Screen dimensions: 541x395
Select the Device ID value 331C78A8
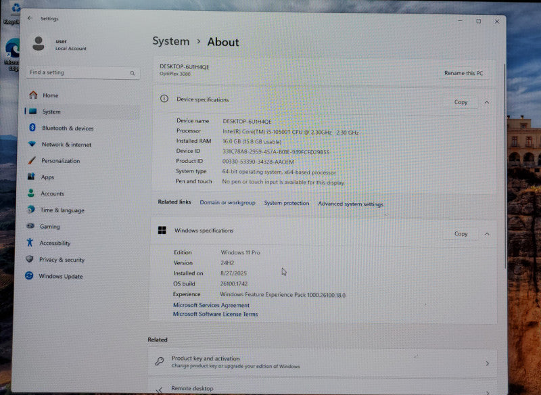[x=276, y=152]
